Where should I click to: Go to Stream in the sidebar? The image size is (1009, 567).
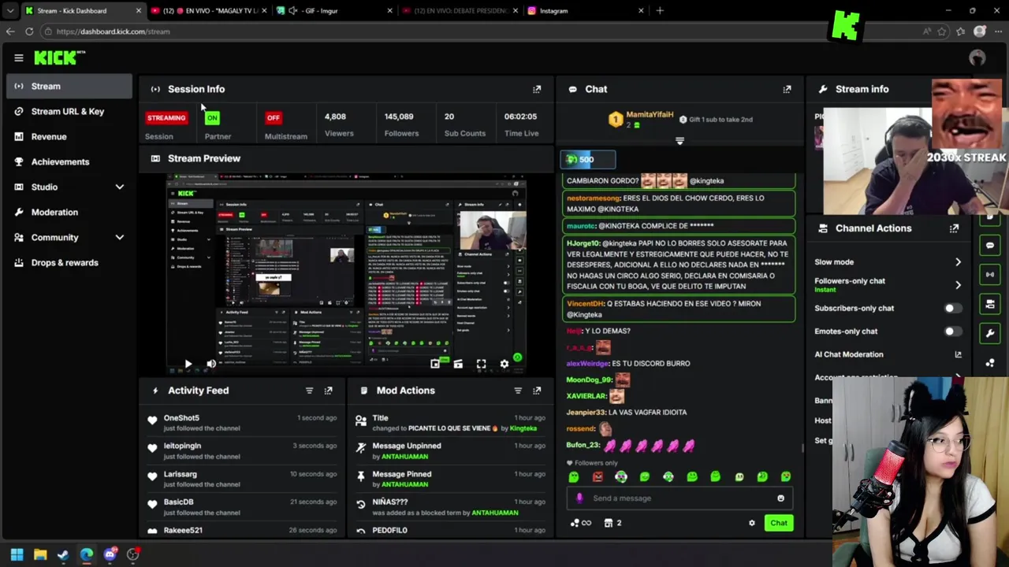coord(69,86)
